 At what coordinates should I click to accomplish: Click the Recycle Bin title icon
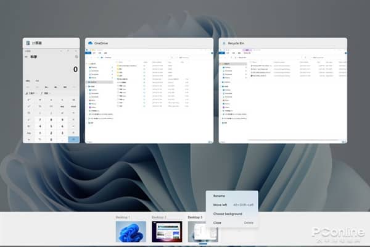tap(224, 43)
